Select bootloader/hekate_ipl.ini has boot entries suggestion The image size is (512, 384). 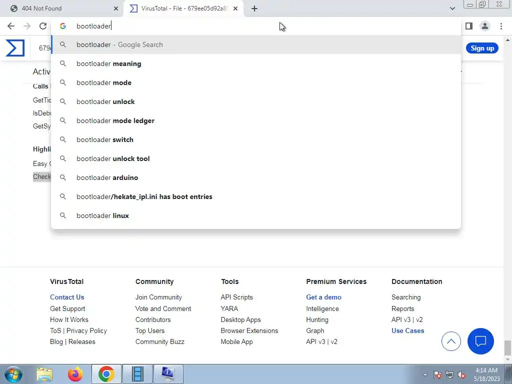tap(256, 196)
